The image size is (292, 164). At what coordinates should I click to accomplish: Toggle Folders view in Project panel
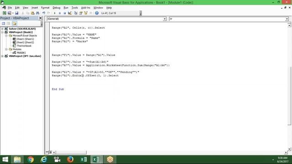pos(15,23)
